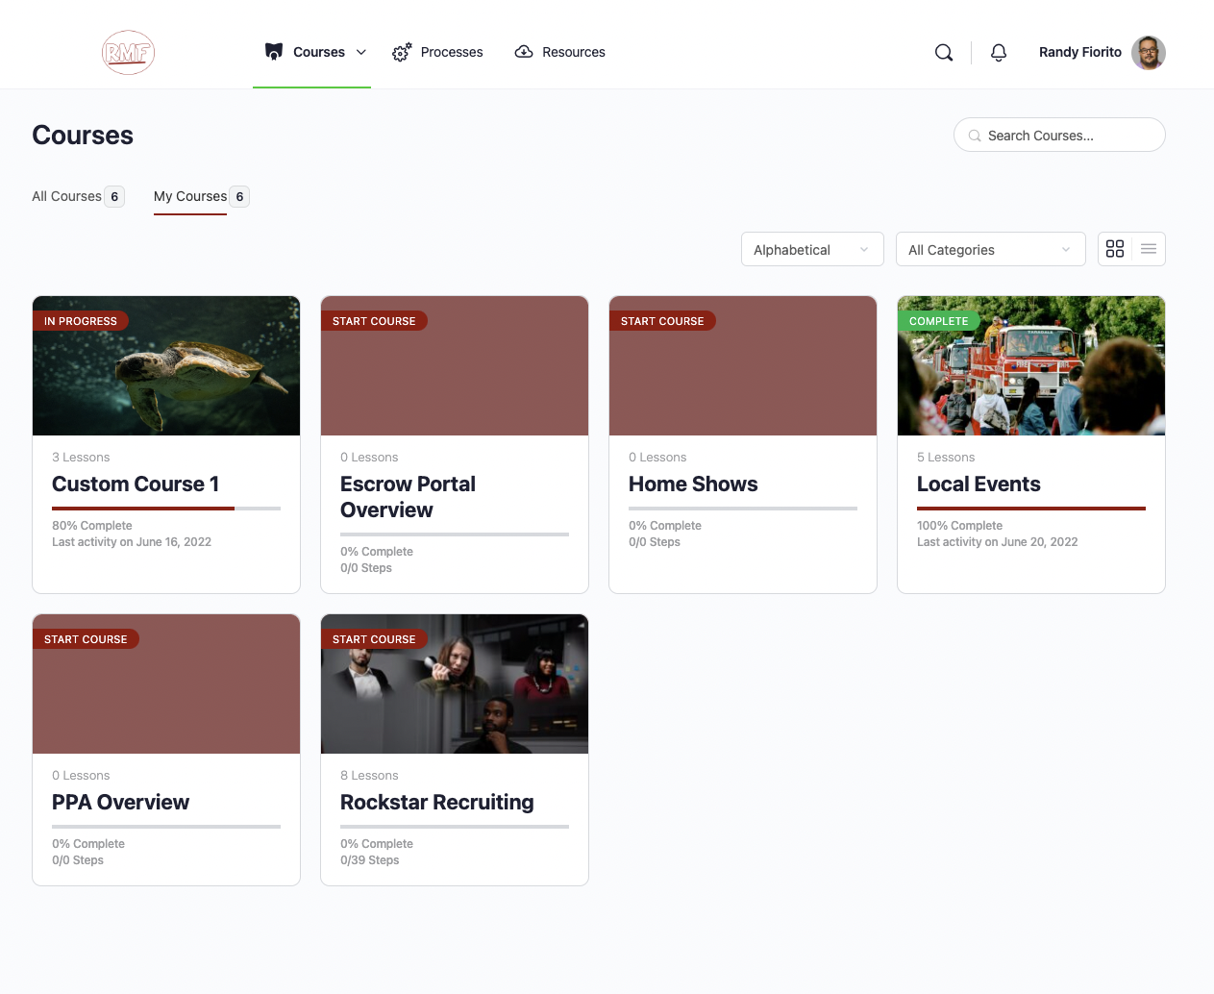Screen dimensions: 1214x994
Task: Click Randy Fiorito's avatar photo
Action: 1149,52
